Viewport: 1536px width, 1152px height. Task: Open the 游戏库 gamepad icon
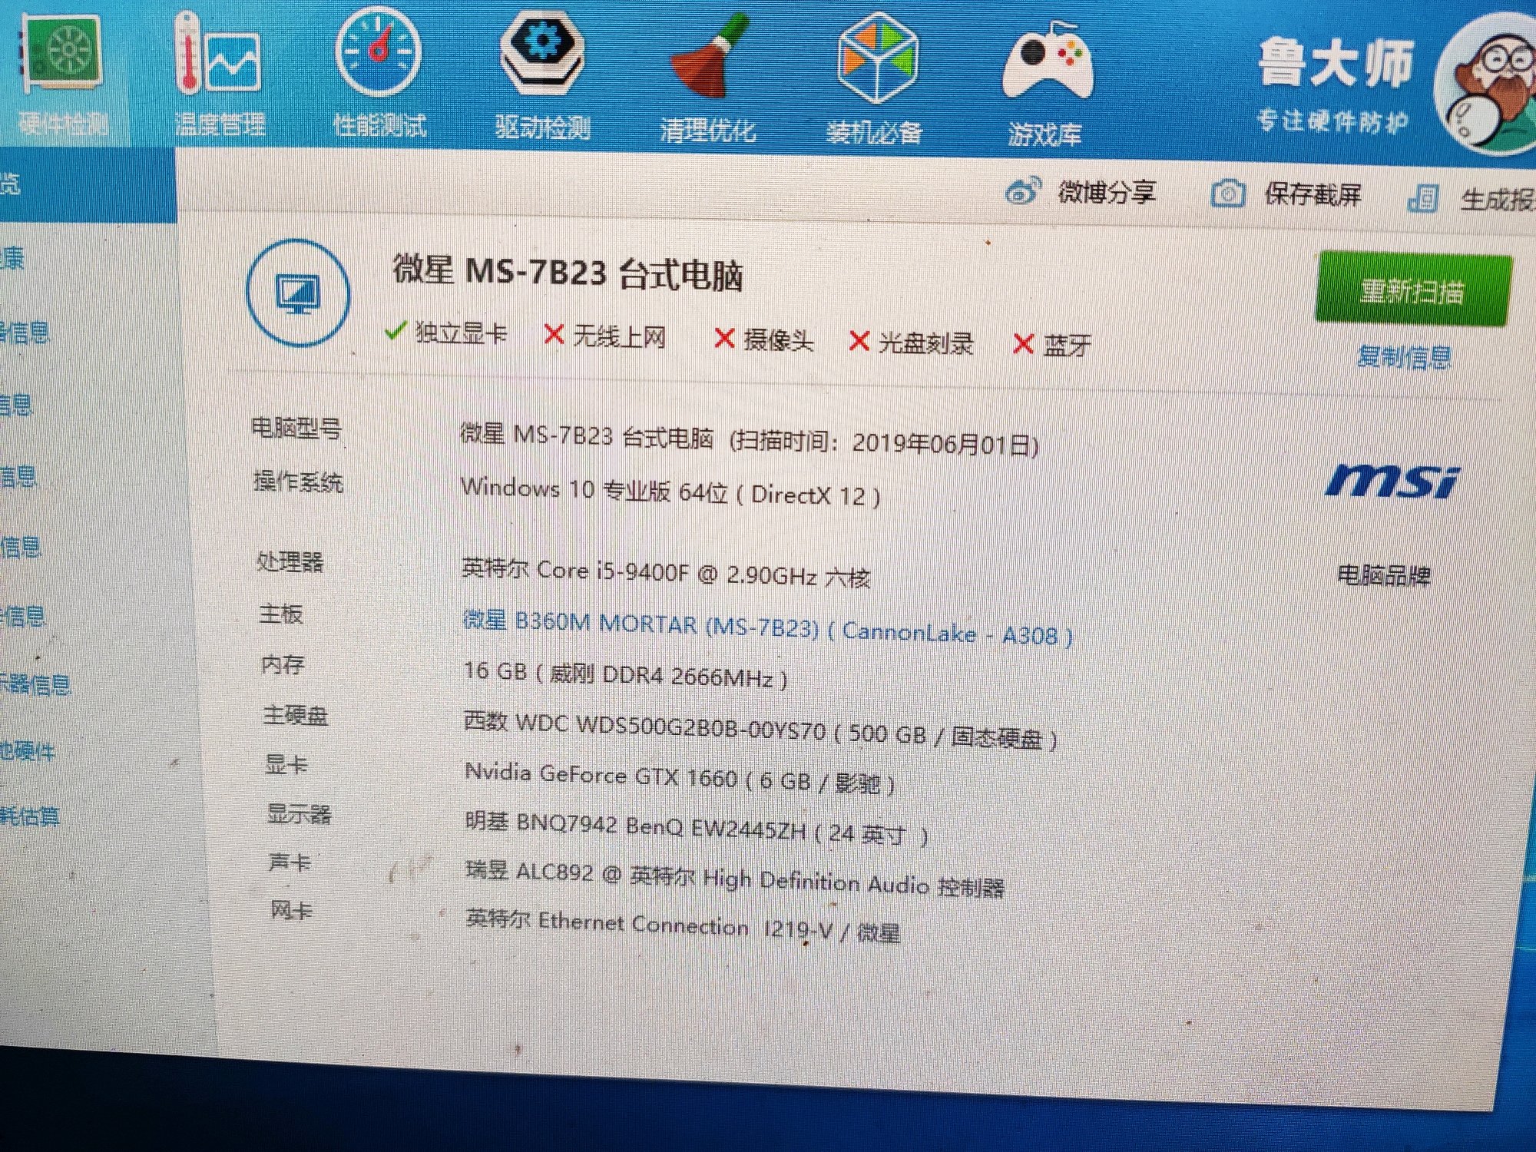1047,61
